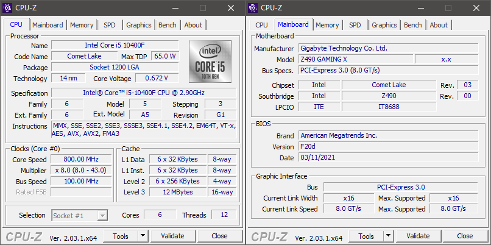The width and height of the screenshot is (491, 245).
Task: Click Threads value '12'
Action: click(x=224, y=215)
